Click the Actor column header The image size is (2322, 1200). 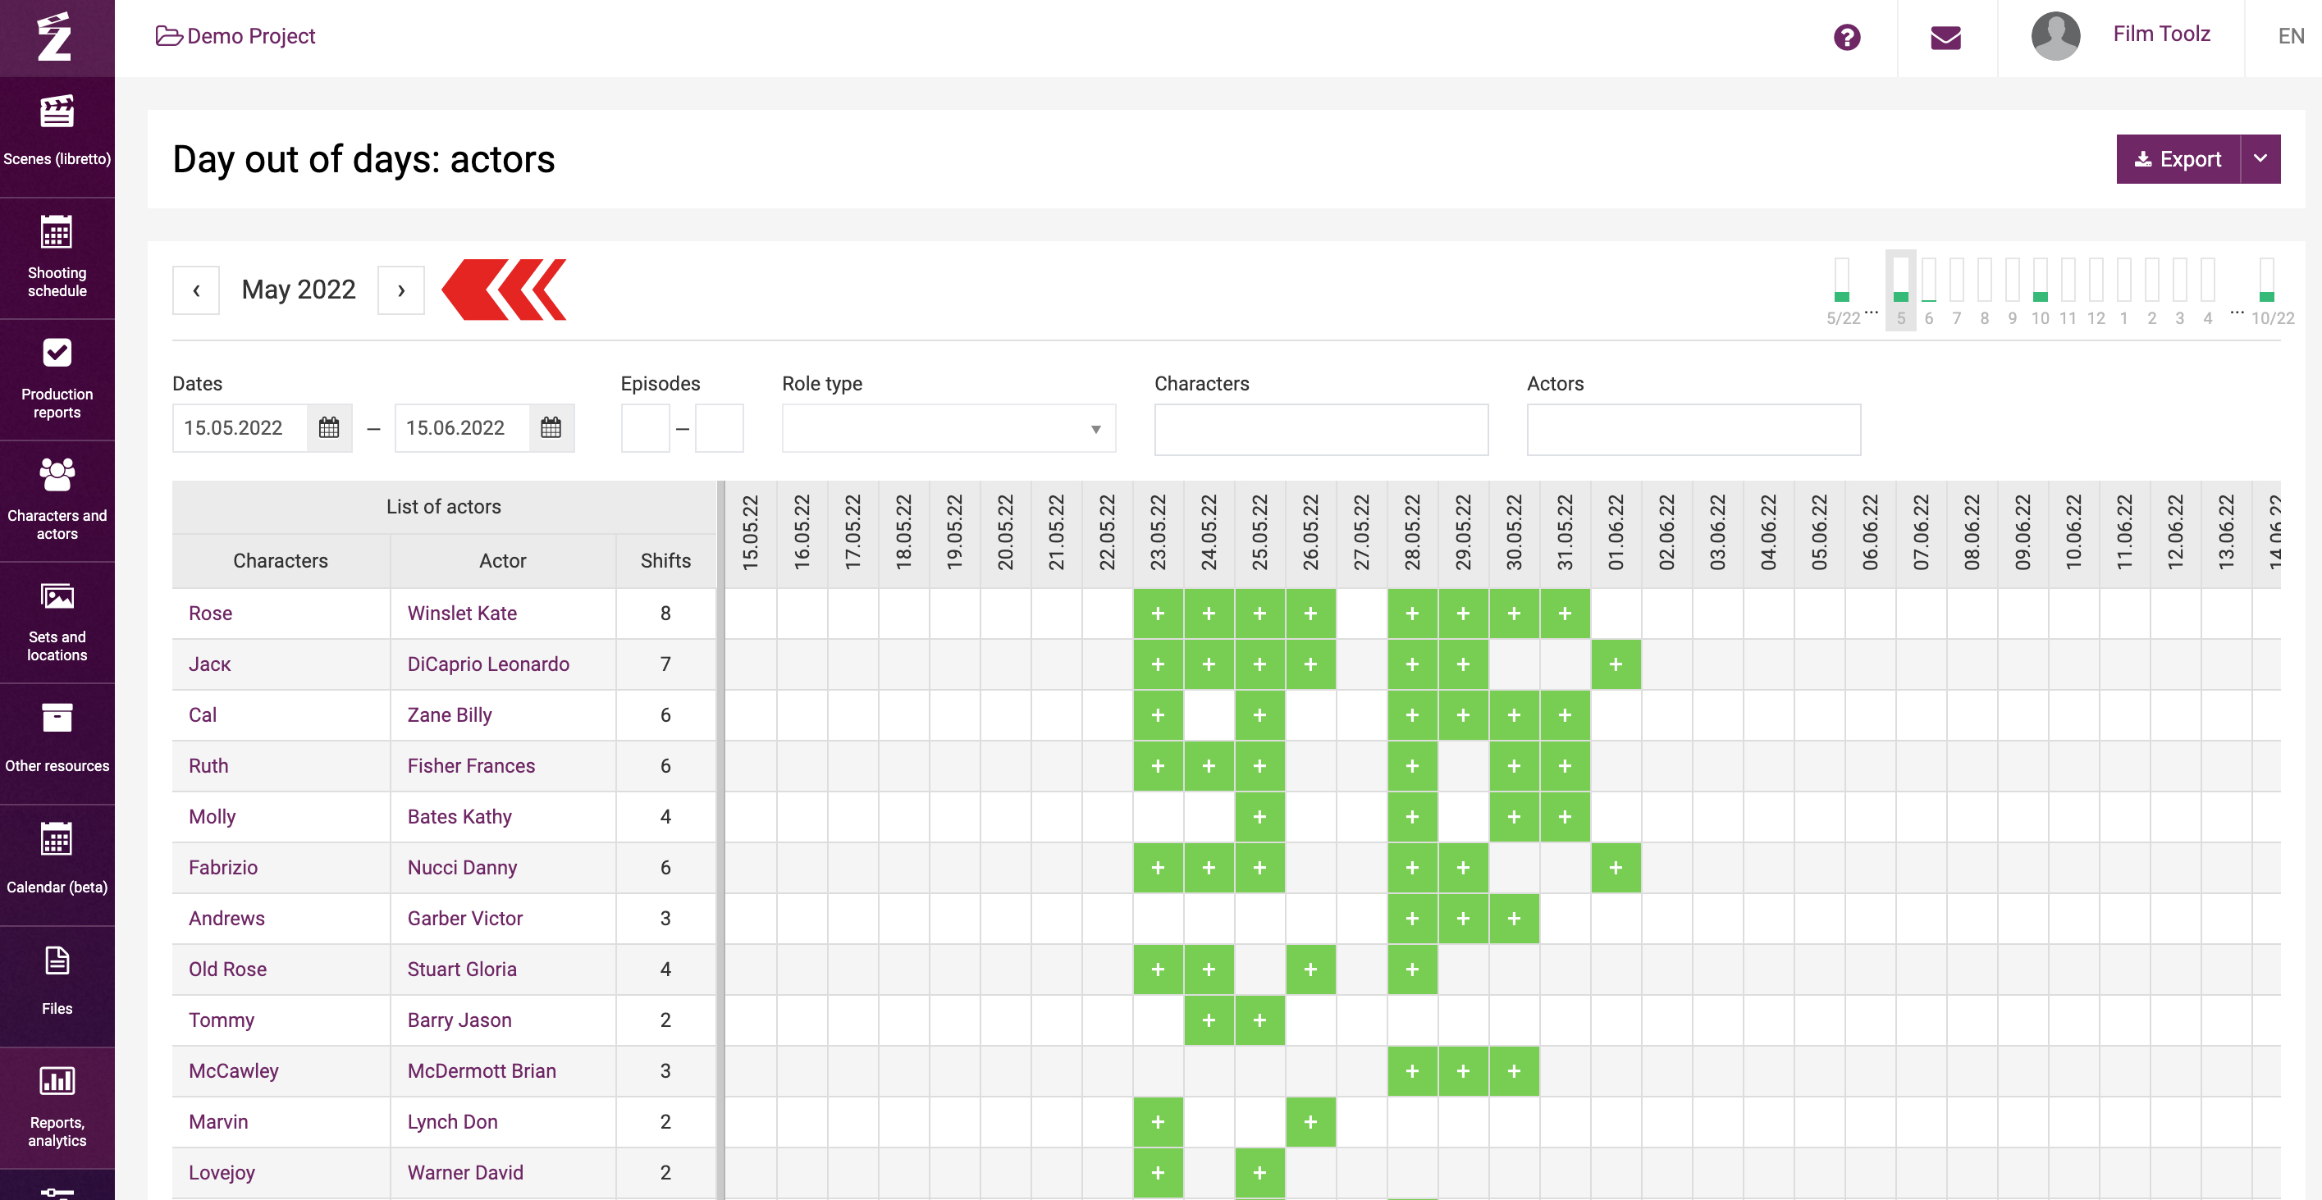tap(502, 560)
